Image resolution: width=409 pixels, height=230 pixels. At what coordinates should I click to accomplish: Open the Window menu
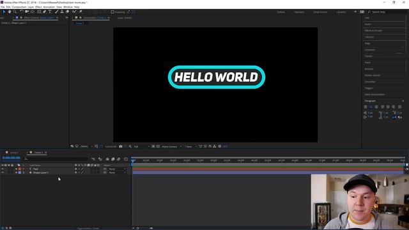pos(68,7)
